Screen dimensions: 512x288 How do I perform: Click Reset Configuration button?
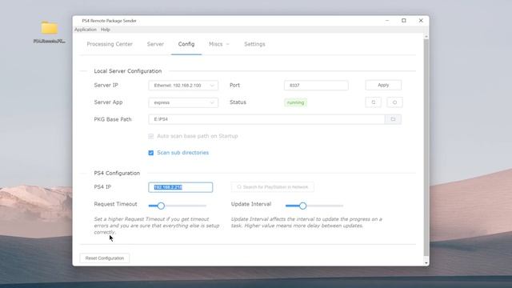(x=105, y=258)
